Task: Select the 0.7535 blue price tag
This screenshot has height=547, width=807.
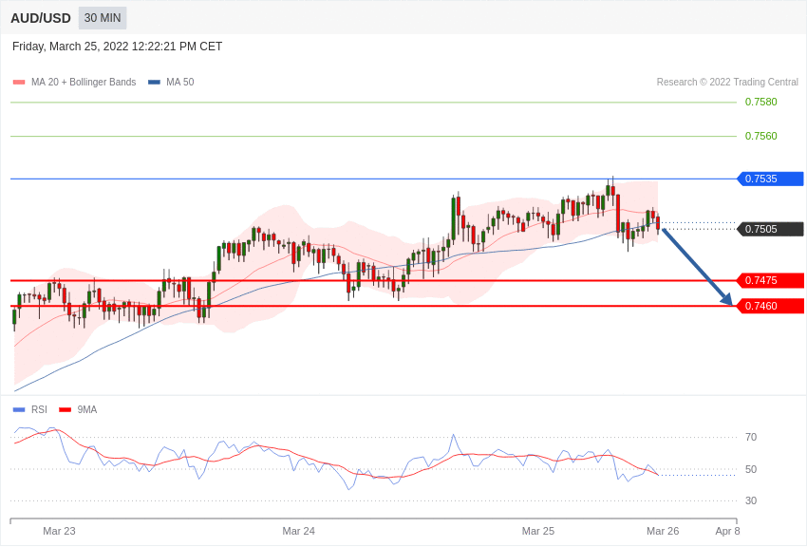Action: (770, 179)
